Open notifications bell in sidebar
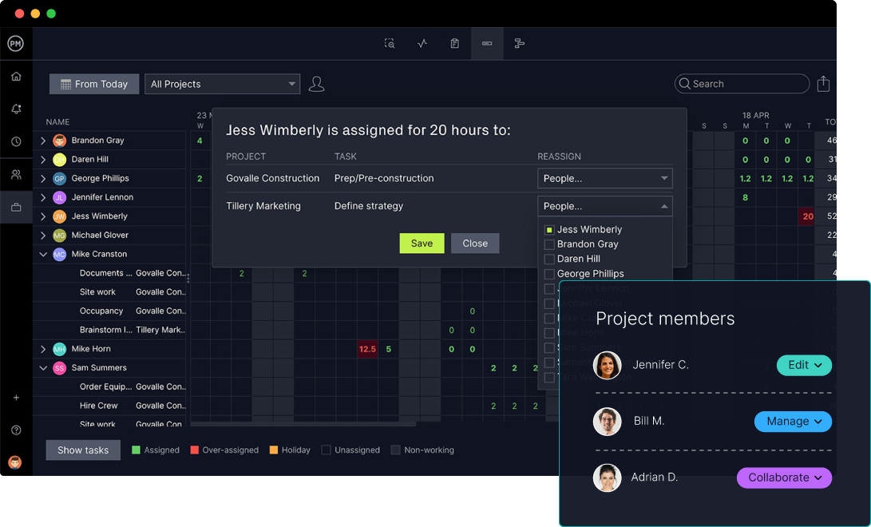Image resolution: width=871 pixels, height=527 pixels. [16, 109]
